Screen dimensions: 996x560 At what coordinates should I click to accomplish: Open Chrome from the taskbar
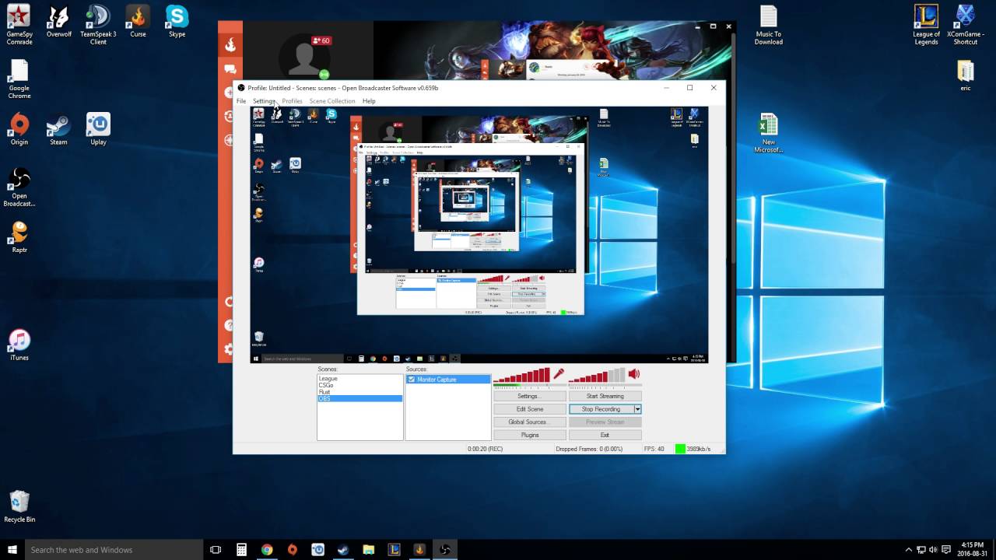pyautogui.click(x=267, y=549)
